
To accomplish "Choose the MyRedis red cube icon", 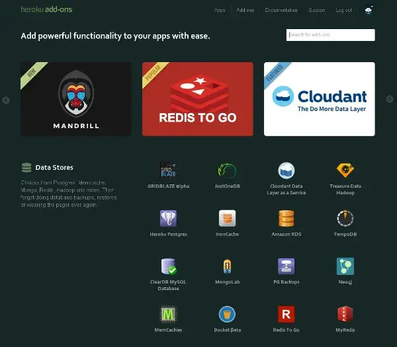I will (x=345, y=314).
